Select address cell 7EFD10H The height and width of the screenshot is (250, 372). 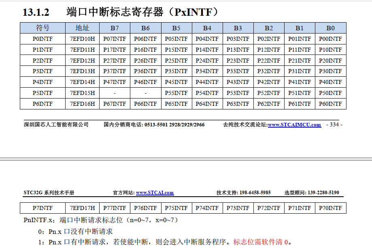[82, 39]
